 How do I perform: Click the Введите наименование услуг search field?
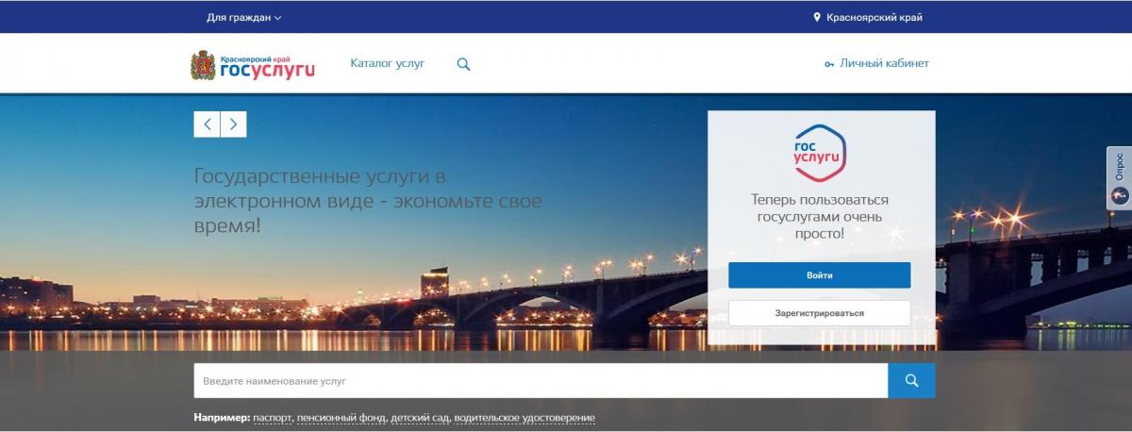tap(541, 380)
